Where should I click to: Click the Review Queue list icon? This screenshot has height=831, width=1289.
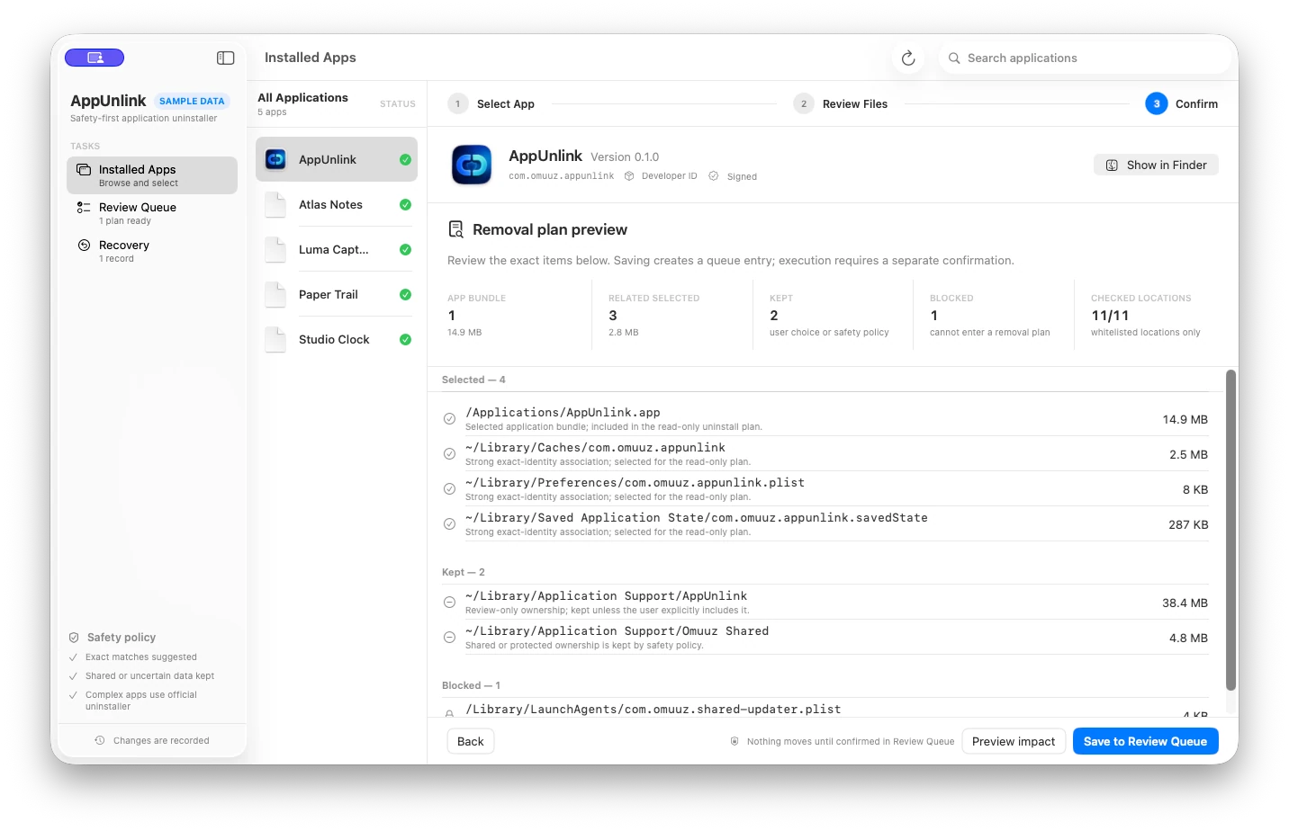point(84,207)
